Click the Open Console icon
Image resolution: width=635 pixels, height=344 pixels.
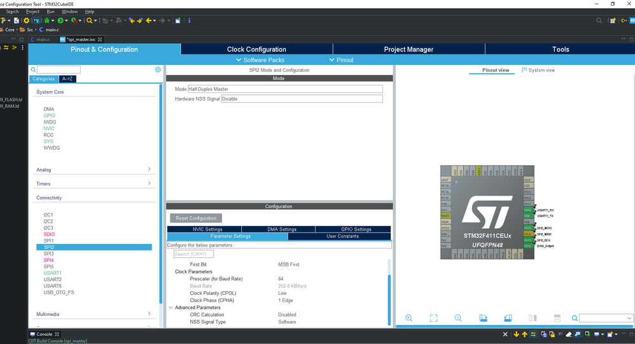click(x=610, y=334)
